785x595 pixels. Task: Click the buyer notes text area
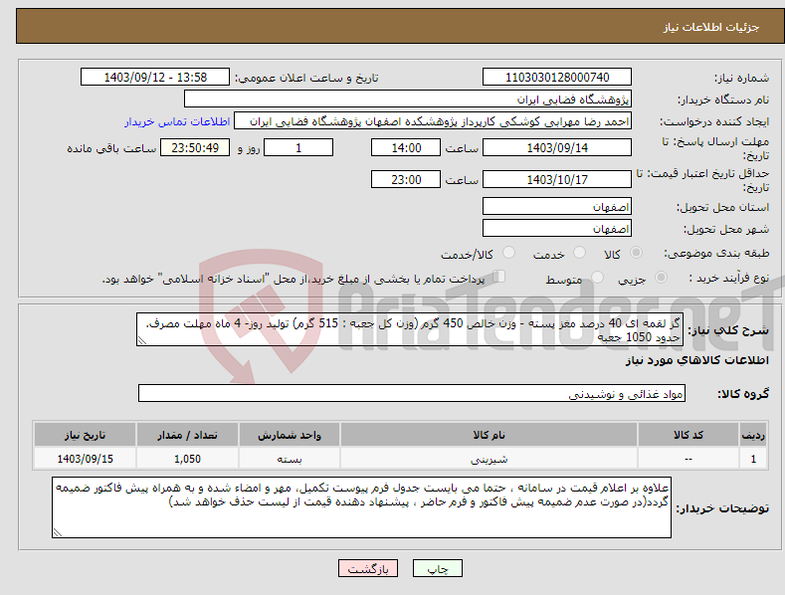(x=361, y=507)
